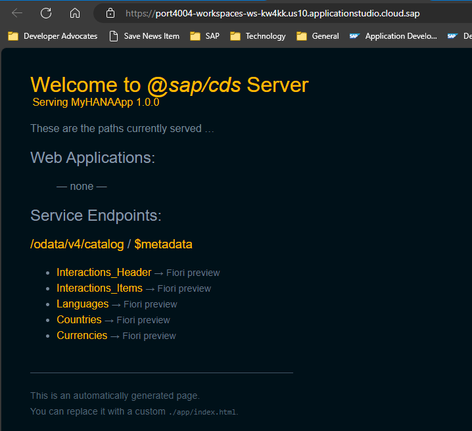Click the folder icon beside Technology

(x=235, y=36)
